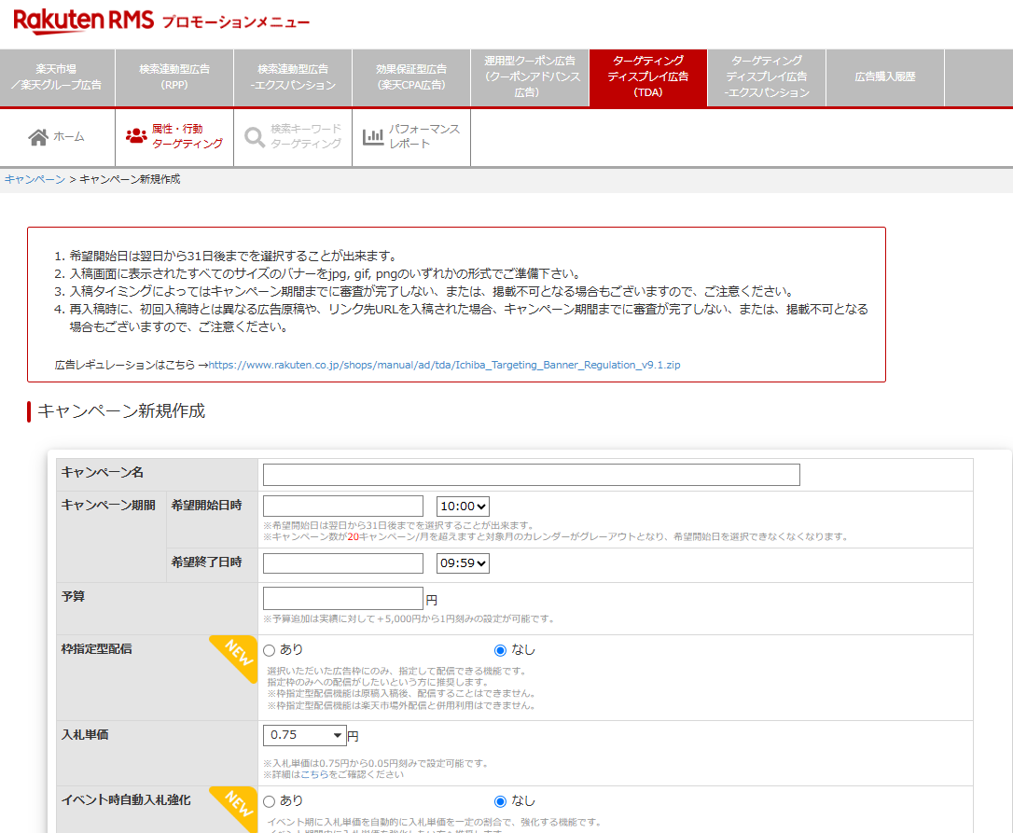Select 'あり' for 枠指定型配信
1013x833 pixels.
click(270, 650)
